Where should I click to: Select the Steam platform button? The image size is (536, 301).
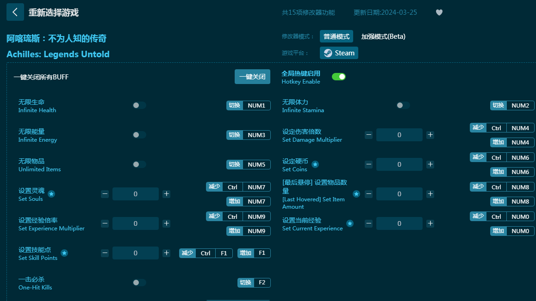coord(339,53)
